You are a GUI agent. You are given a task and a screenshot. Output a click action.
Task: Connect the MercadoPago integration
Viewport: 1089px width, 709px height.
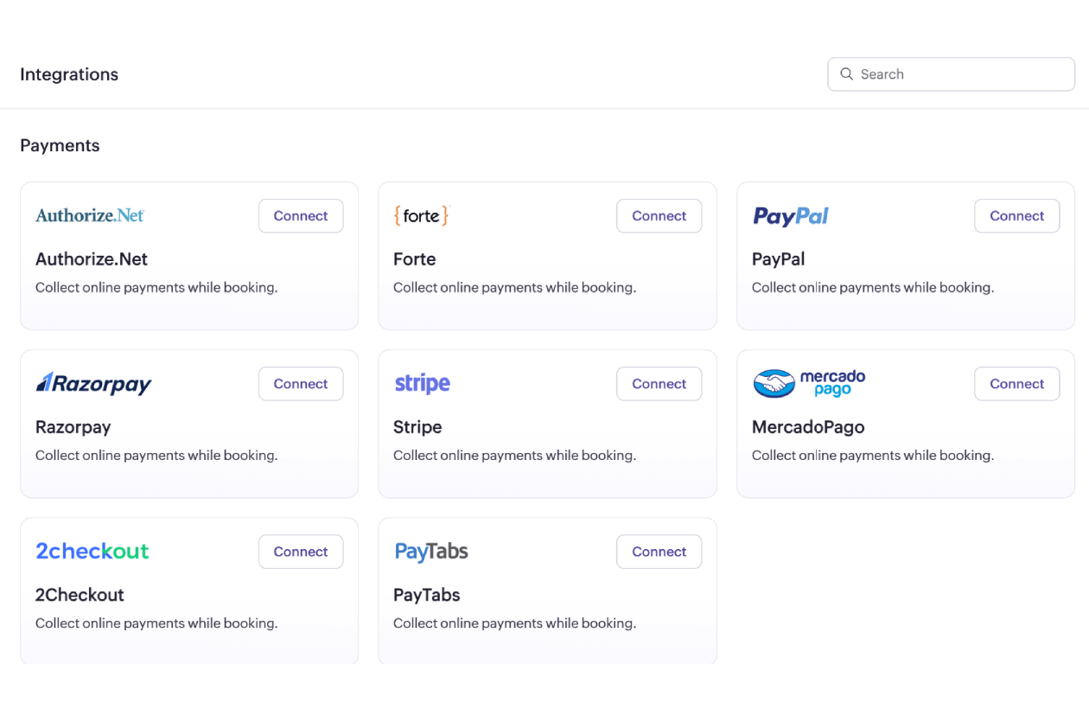click(1016, 383)
